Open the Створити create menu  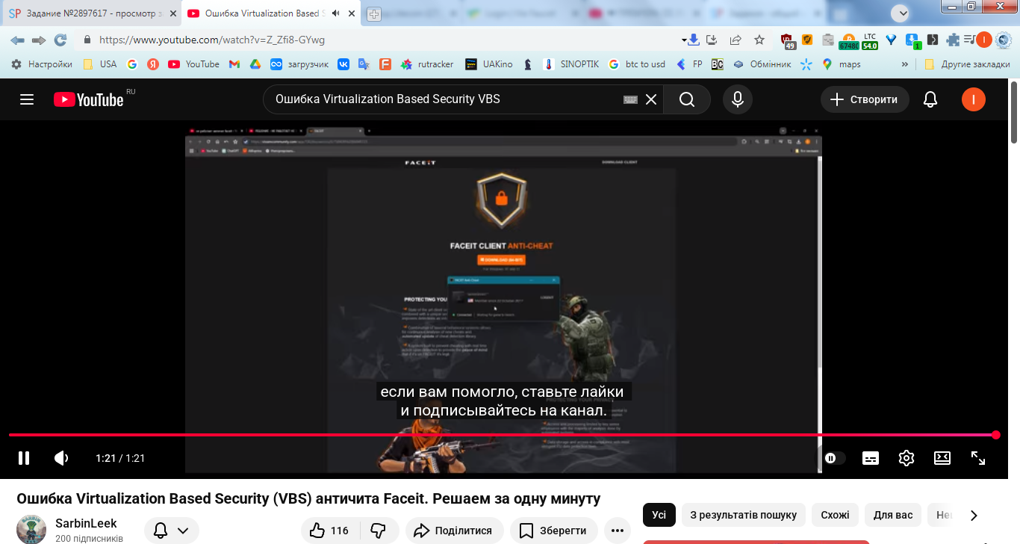point(865,99)
